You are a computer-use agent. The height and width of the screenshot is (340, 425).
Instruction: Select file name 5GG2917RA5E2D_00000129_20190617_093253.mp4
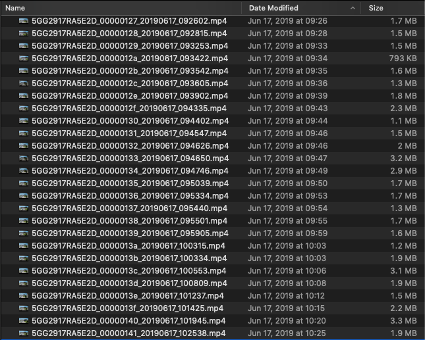tap(130, 46)
